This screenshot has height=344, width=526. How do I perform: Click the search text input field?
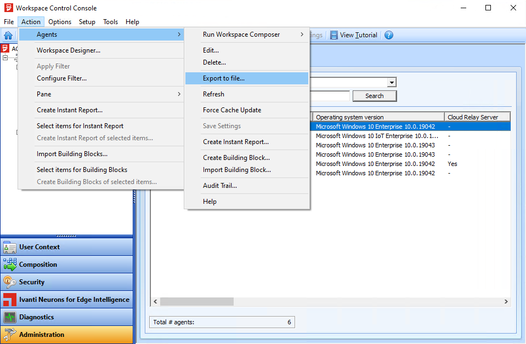pos(330,96)
